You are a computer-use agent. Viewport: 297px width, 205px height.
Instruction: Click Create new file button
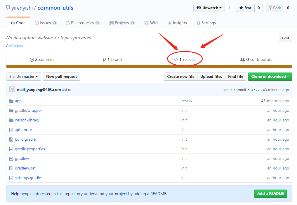tap(181, 77)
